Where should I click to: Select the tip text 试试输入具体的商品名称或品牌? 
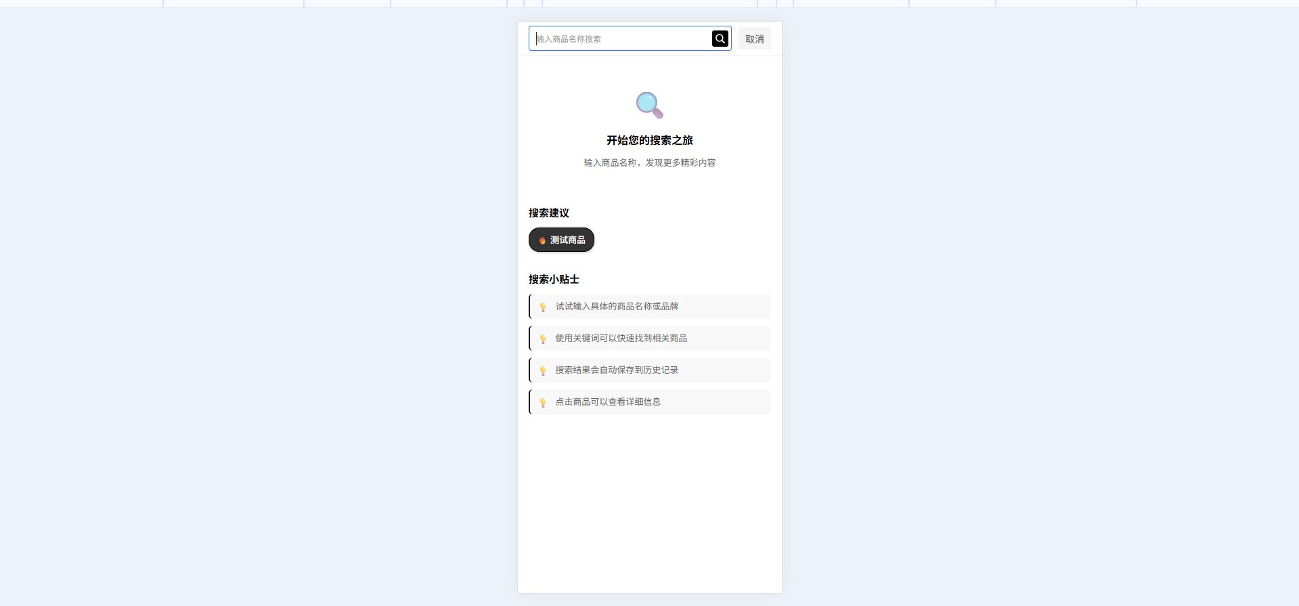[x=617, y=306]
